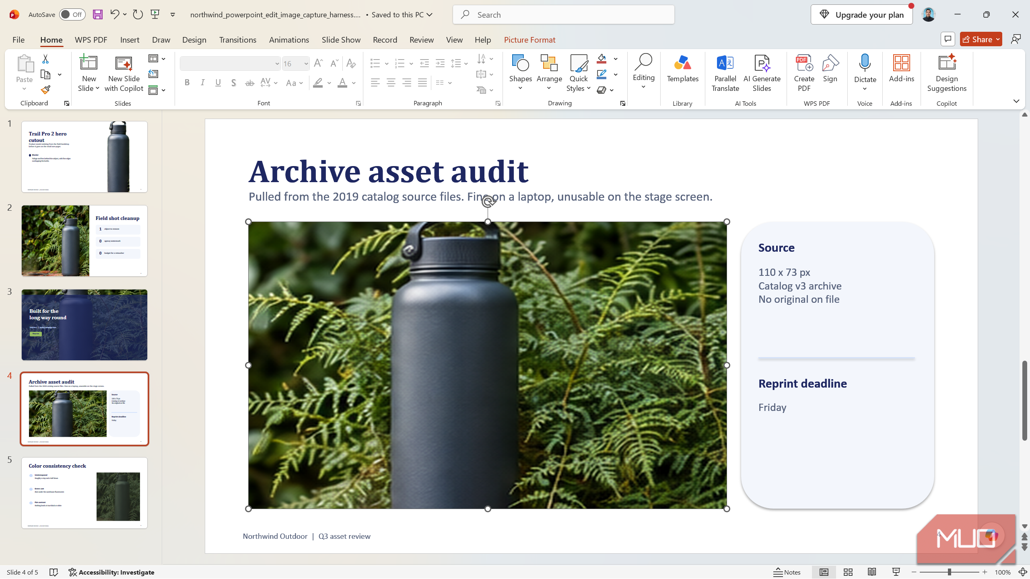Open Design Suggestions from Copilot group
Image resolution: width=1030 pixels, height=579 pixels.
tap(947, 73)
